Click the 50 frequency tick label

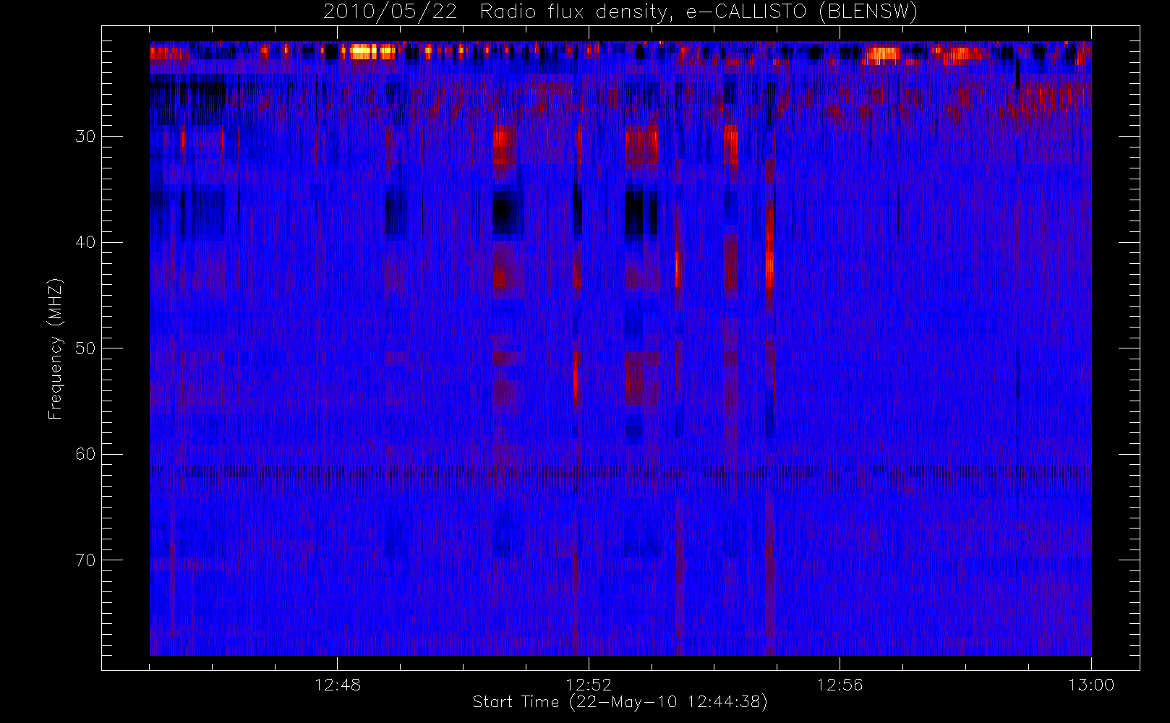pyautogui.click(x=85, y=348)
